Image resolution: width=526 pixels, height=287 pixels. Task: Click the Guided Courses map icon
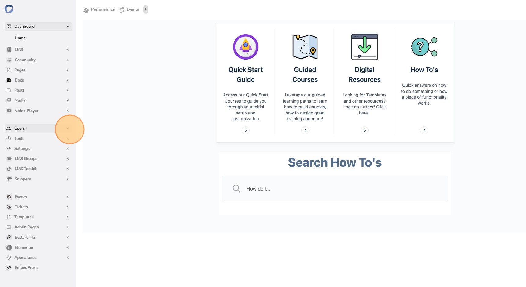(305, 47)
